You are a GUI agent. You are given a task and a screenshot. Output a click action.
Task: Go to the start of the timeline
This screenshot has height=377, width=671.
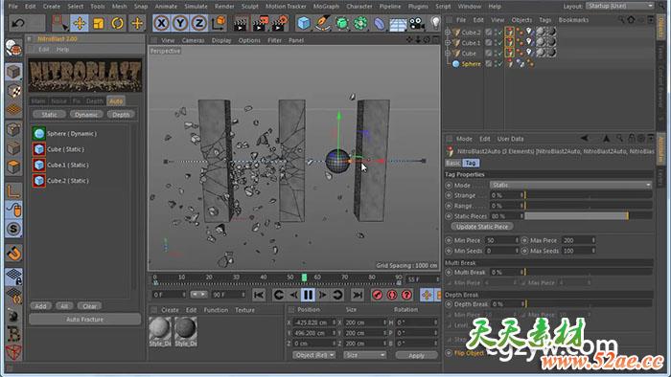coord(259,295)
